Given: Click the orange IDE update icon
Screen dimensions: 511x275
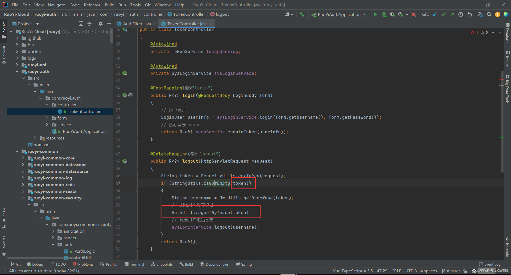Looking at the screenshot, I should (498, 14).
